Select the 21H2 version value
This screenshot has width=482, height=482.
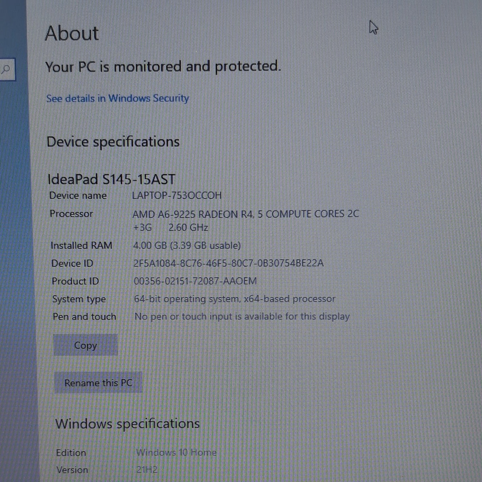click(x=147, y=470)
